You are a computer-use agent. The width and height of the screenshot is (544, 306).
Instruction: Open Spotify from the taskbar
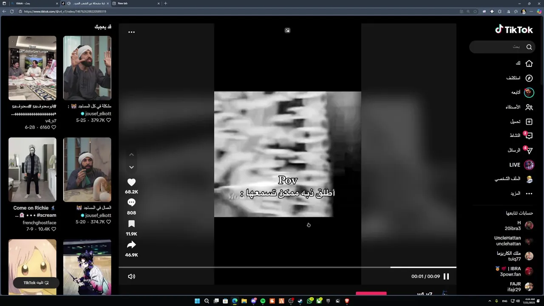tap(263, 301)
